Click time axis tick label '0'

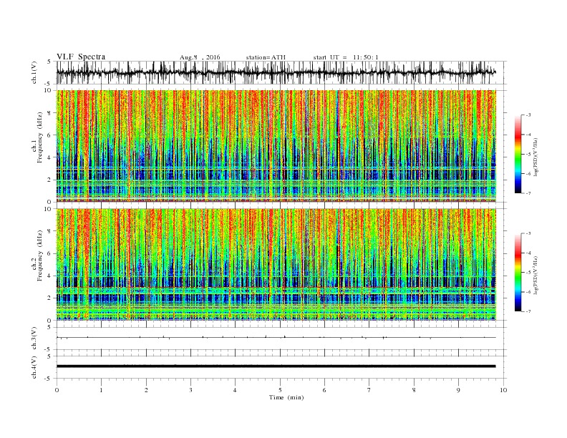57,390
